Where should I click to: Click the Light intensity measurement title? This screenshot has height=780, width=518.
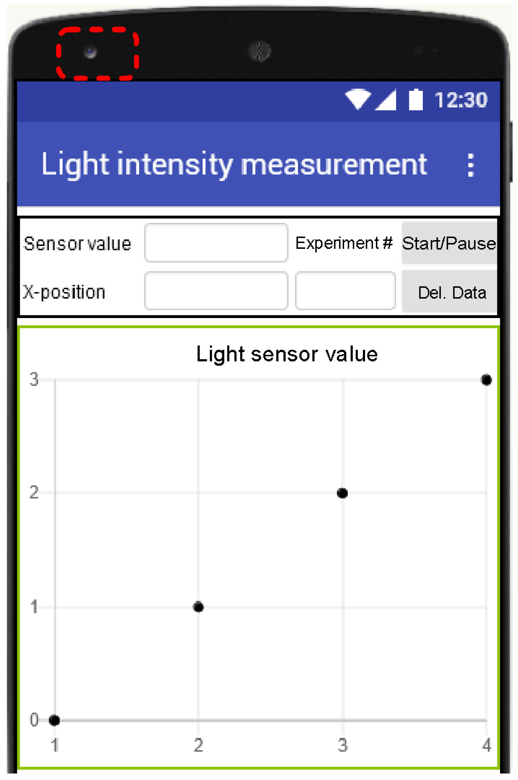234,165
